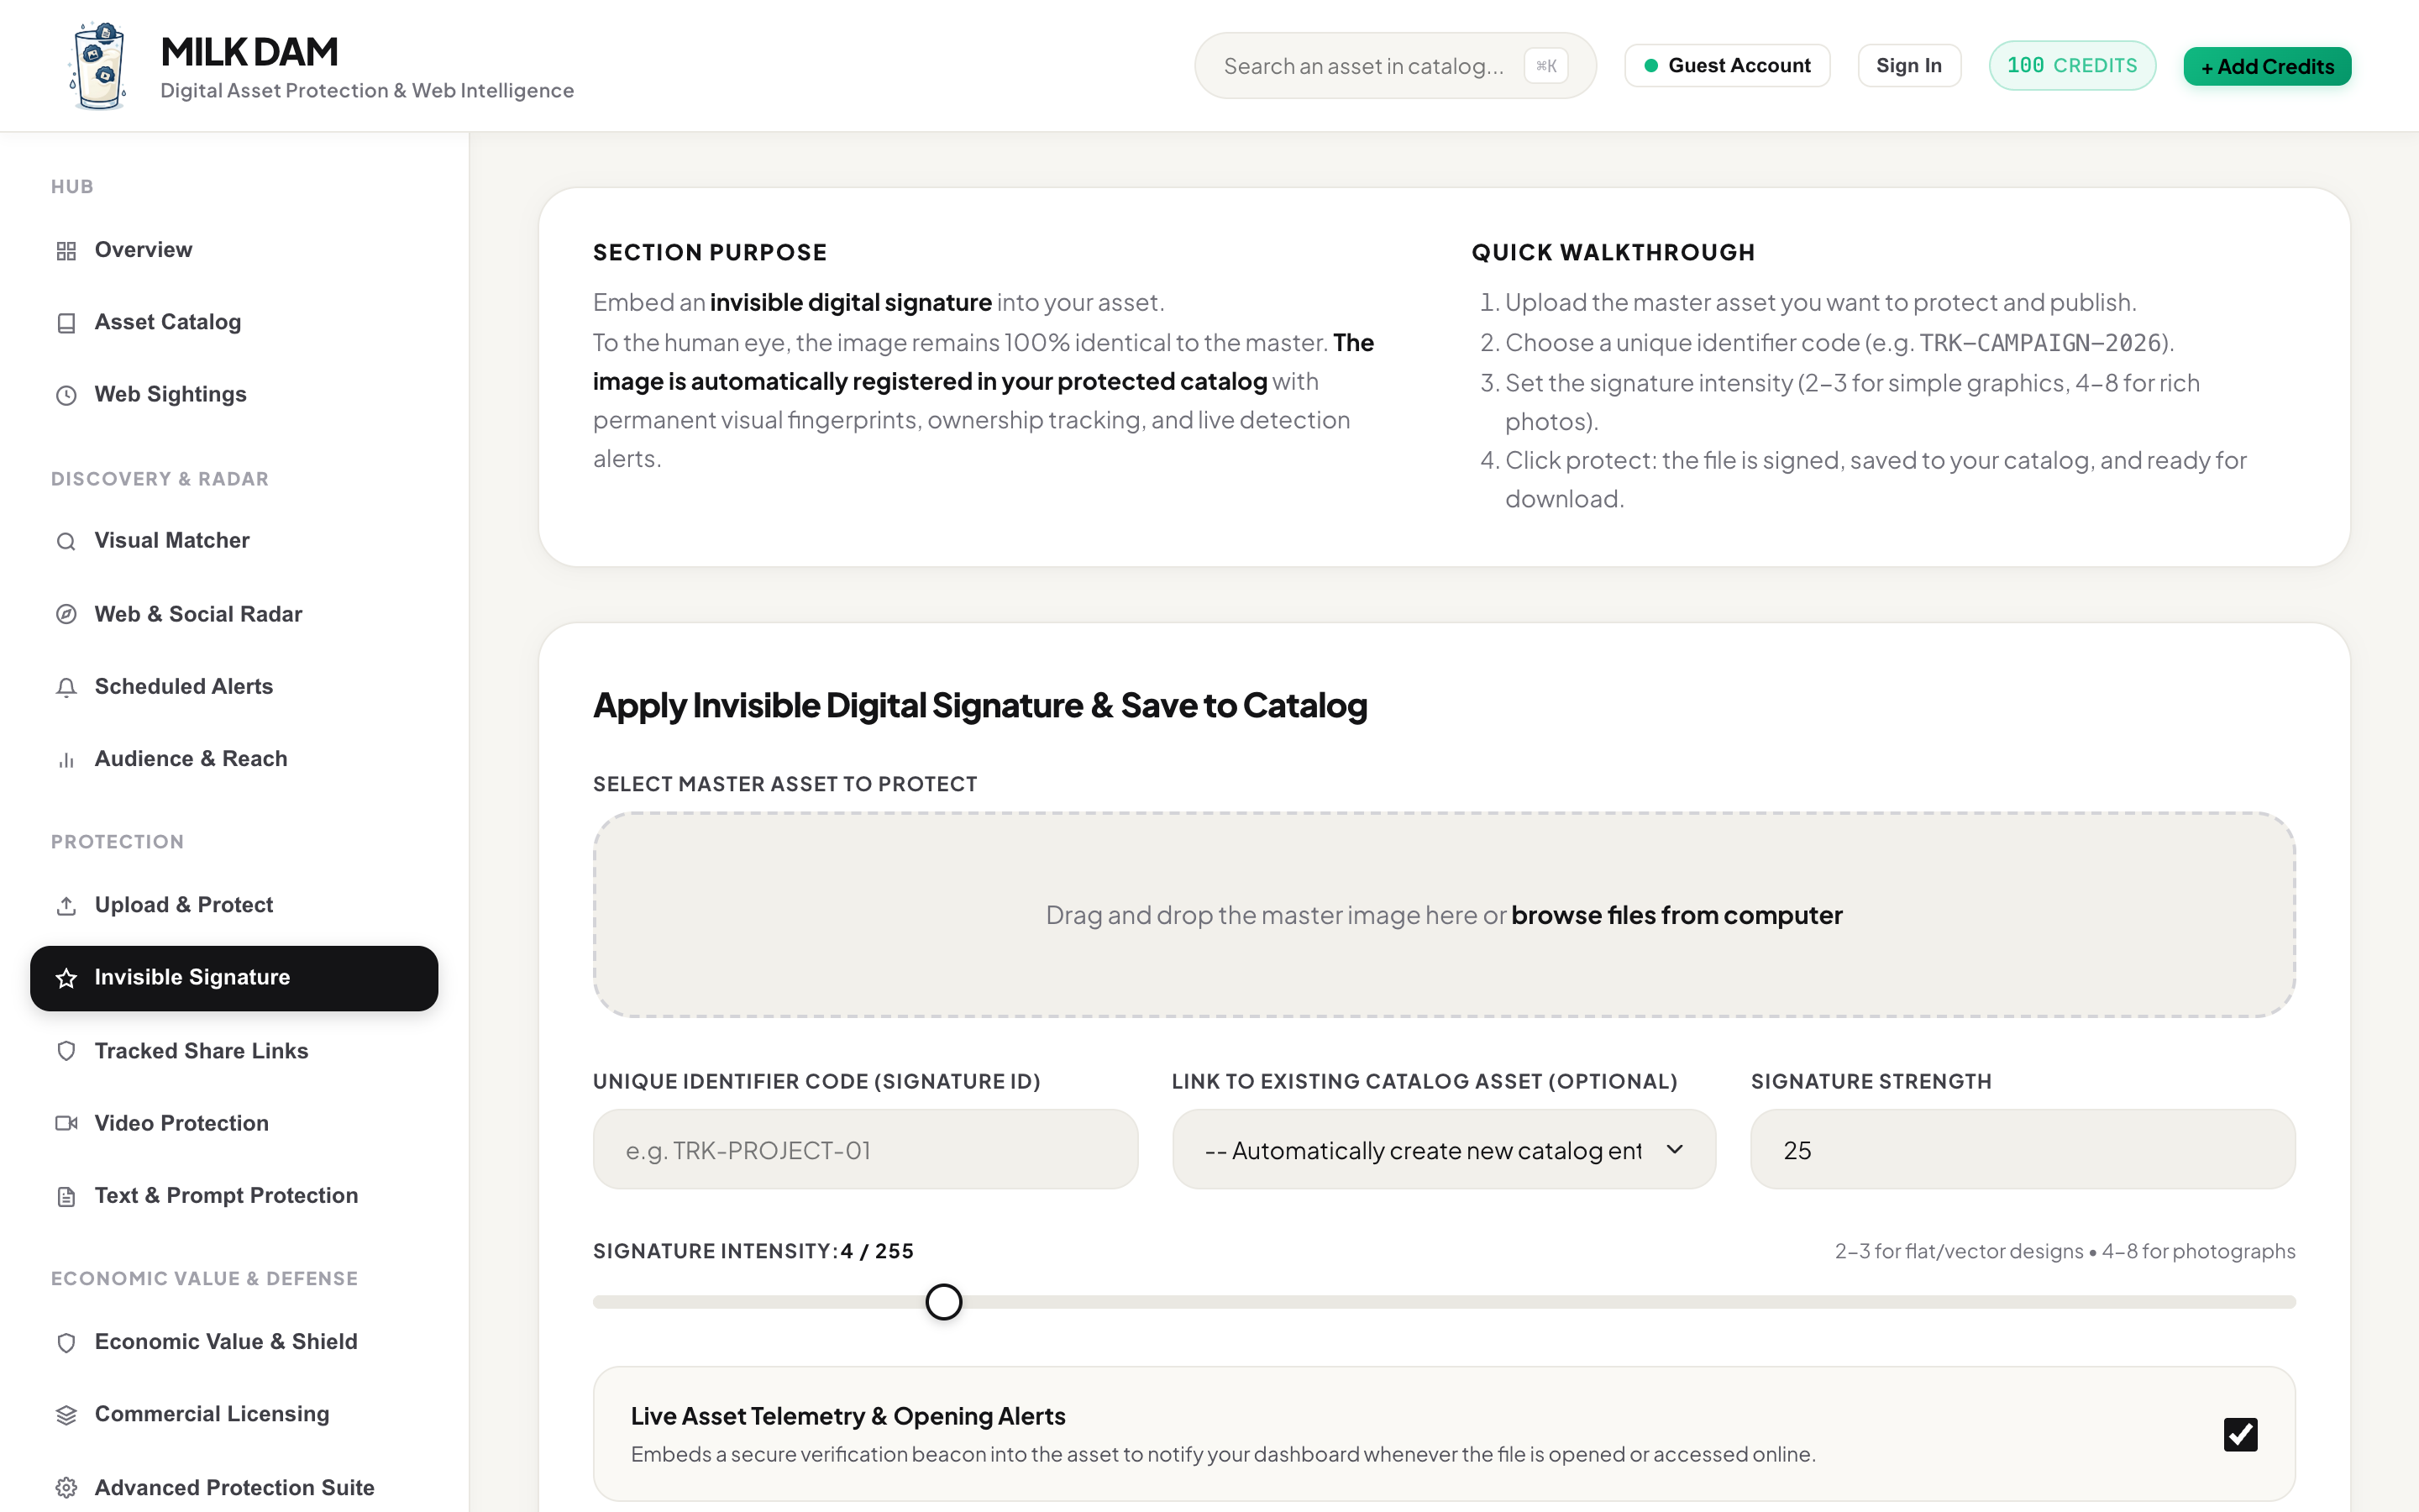Image resolution: width=2419 pixels, height=1512 pixels.
Task: Click the 100 Credits badge
Action: tap(2072, 65)
